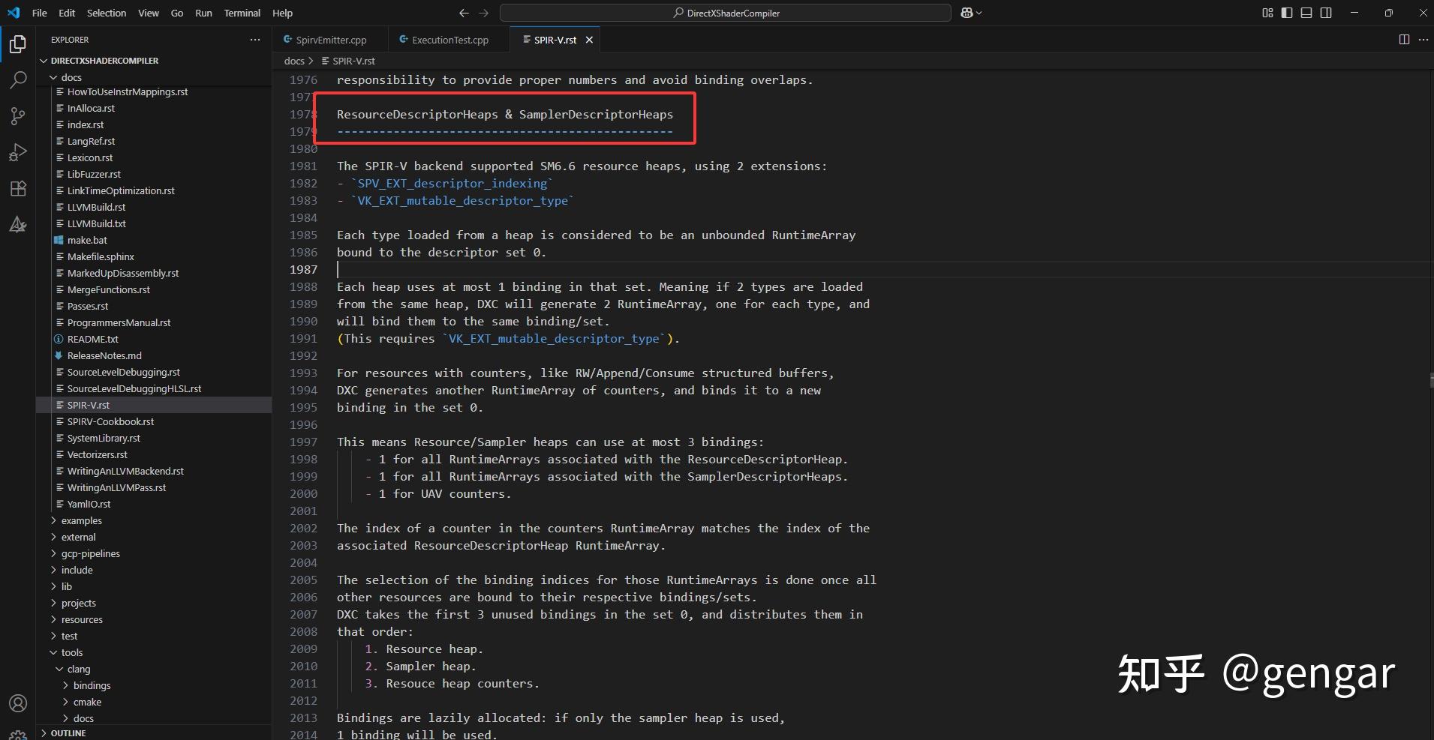Open the Extensions view icon

pos(18,188)
